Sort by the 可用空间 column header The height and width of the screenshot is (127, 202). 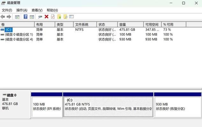tap(153, 24)
